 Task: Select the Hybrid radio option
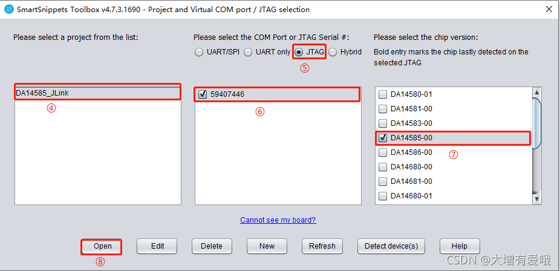(x=333, y=52)
